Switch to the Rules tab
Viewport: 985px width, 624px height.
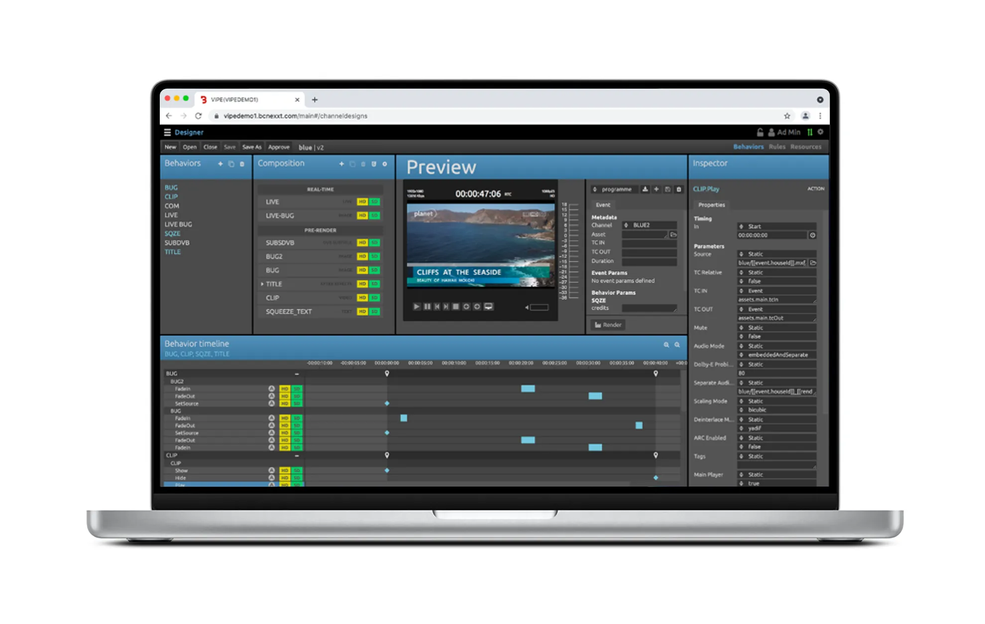point(776,147)
